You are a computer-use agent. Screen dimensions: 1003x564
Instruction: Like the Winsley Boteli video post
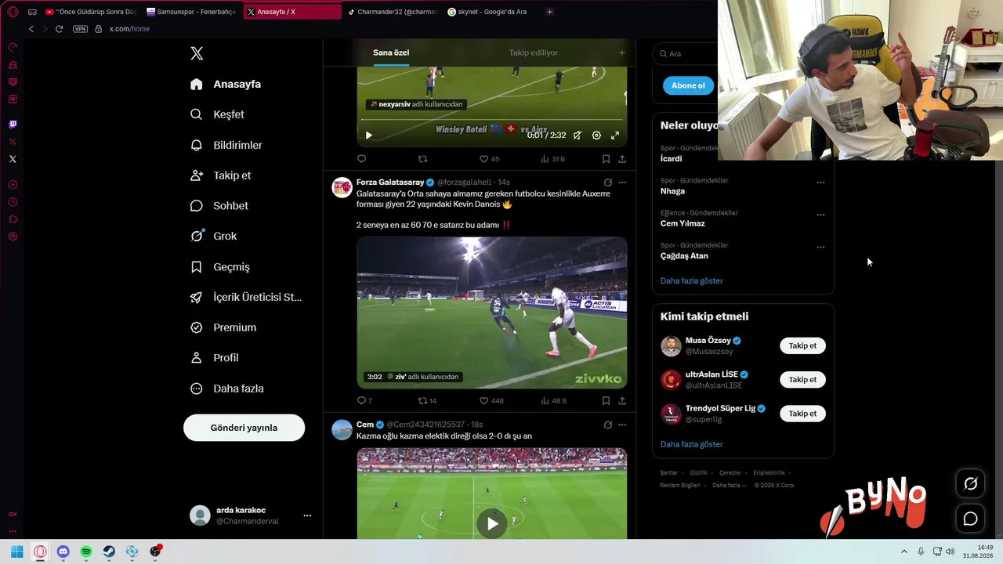point(489,159)
